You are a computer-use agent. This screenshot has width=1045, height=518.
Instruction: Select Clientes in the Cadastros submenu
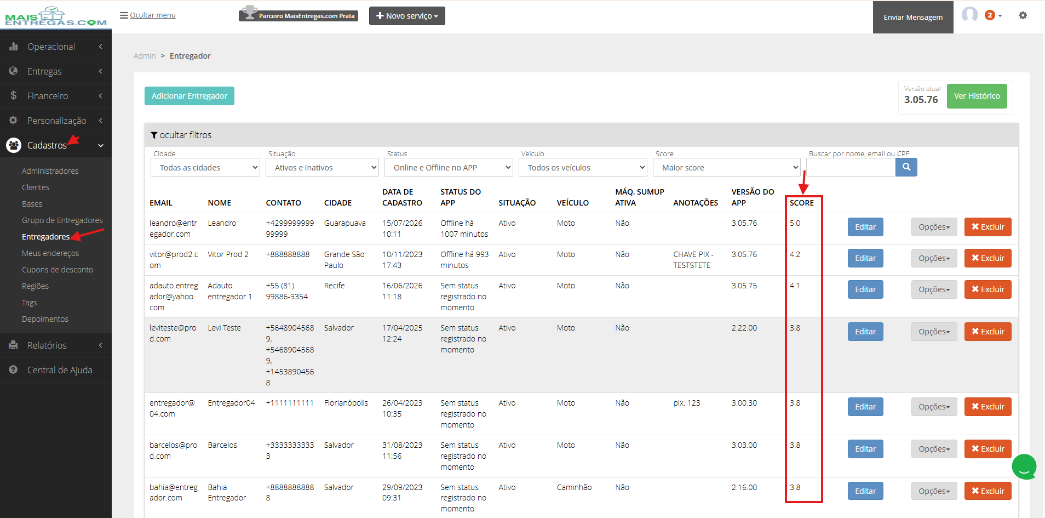point(36,187)
